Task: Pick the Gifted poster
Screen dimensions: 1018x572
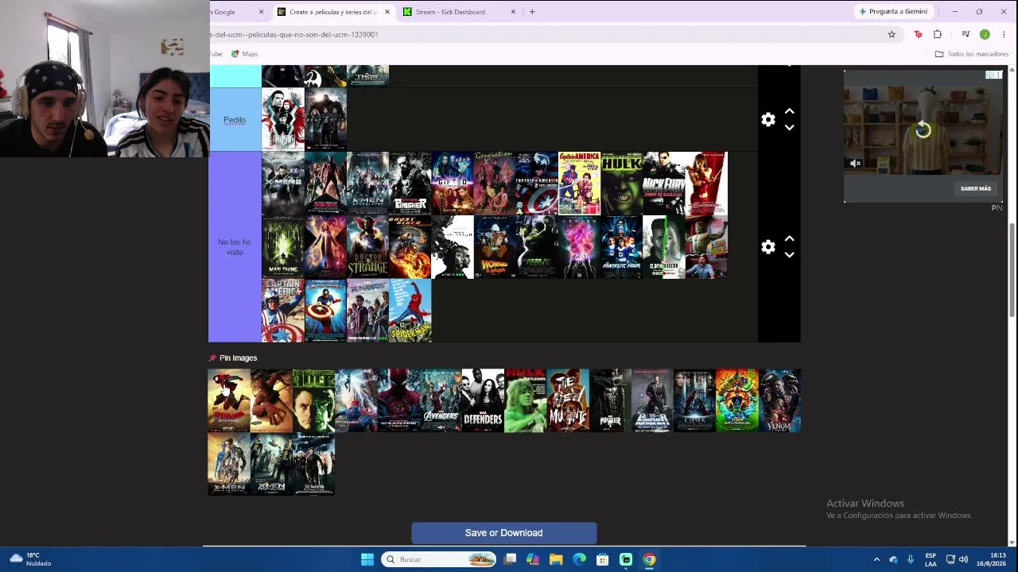Action: pos(452,184)
